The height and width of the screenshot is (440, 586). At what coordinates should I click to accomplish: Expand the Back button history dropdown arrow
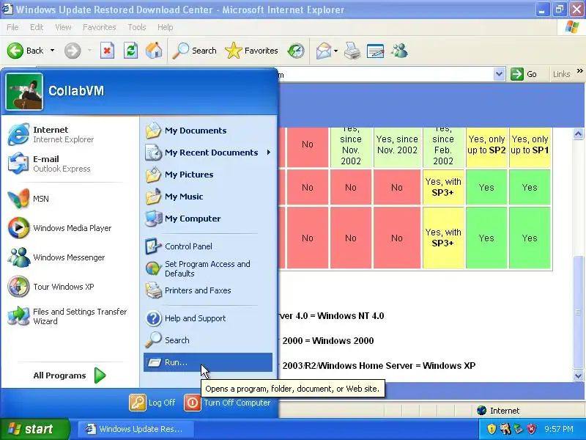(x=52, y=50)
